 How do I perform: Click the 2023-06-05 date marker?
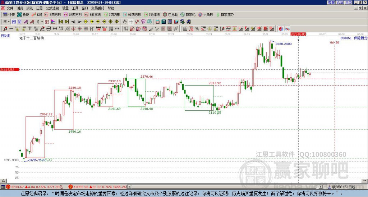click(298, 34)
